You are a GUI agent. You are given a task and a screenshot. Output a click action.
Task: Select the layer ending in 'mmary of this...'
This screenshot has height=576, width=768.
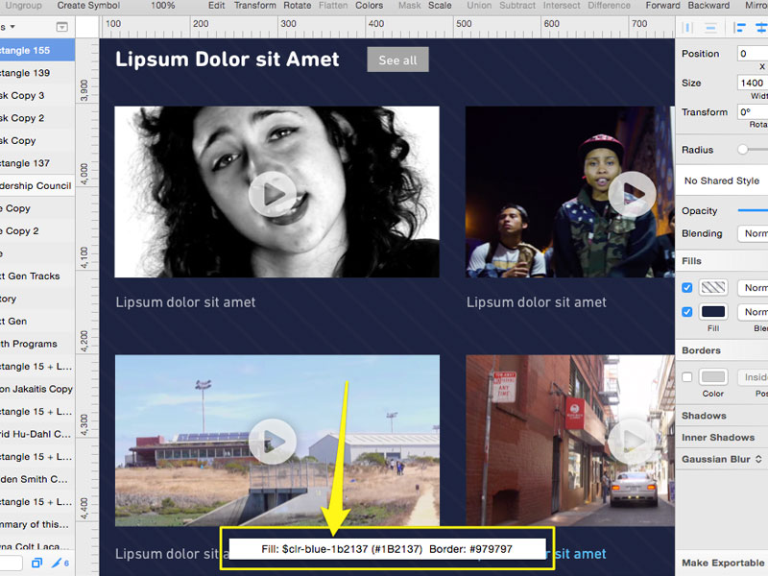(x=37, y=523)
